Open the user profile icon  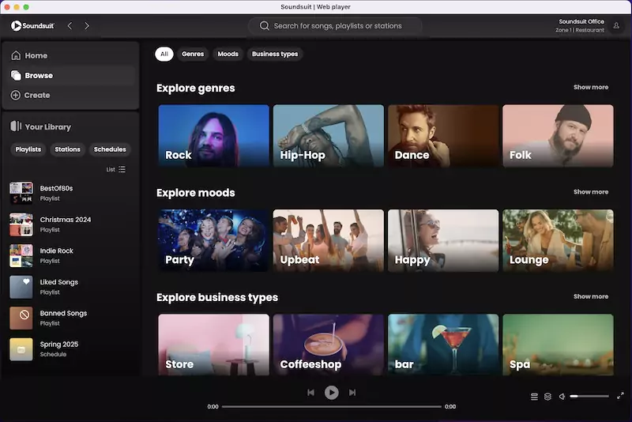click(617, 26)
